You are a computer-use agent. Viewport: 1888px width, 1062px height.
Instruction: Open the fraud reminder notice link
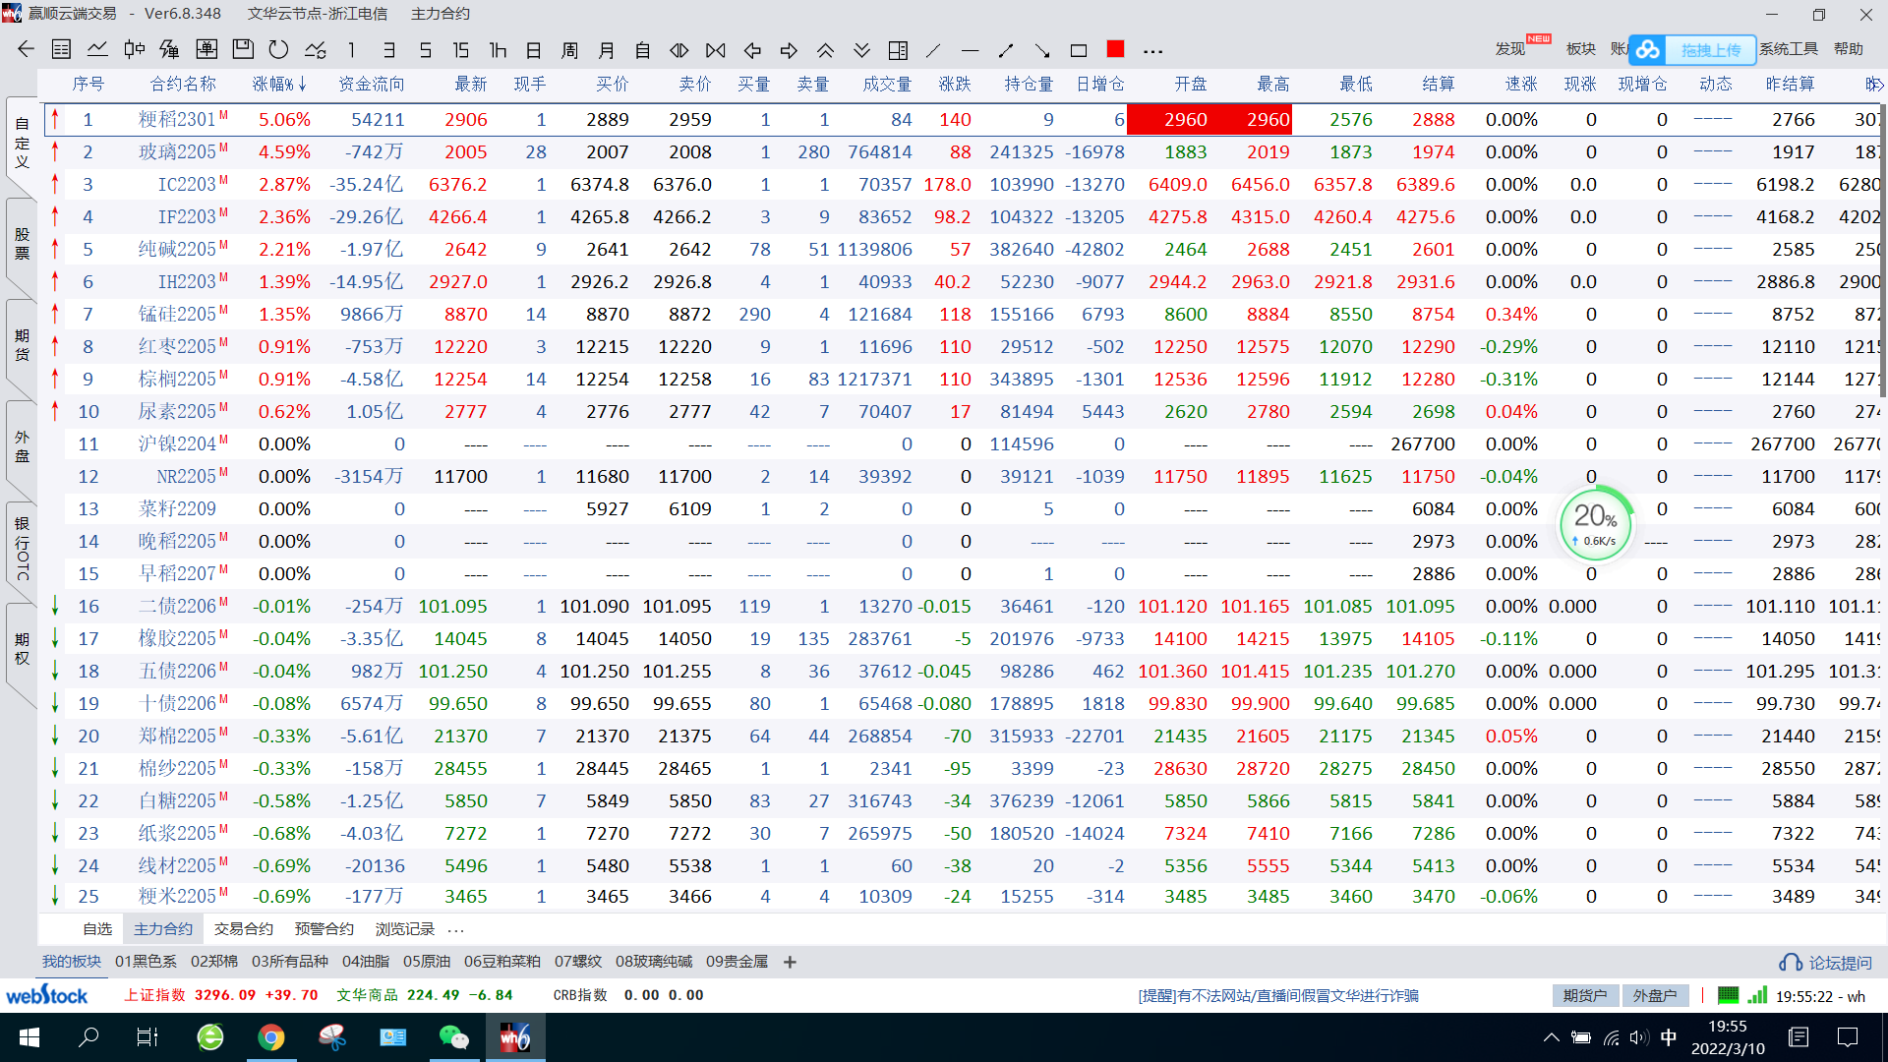[1278, 995]
